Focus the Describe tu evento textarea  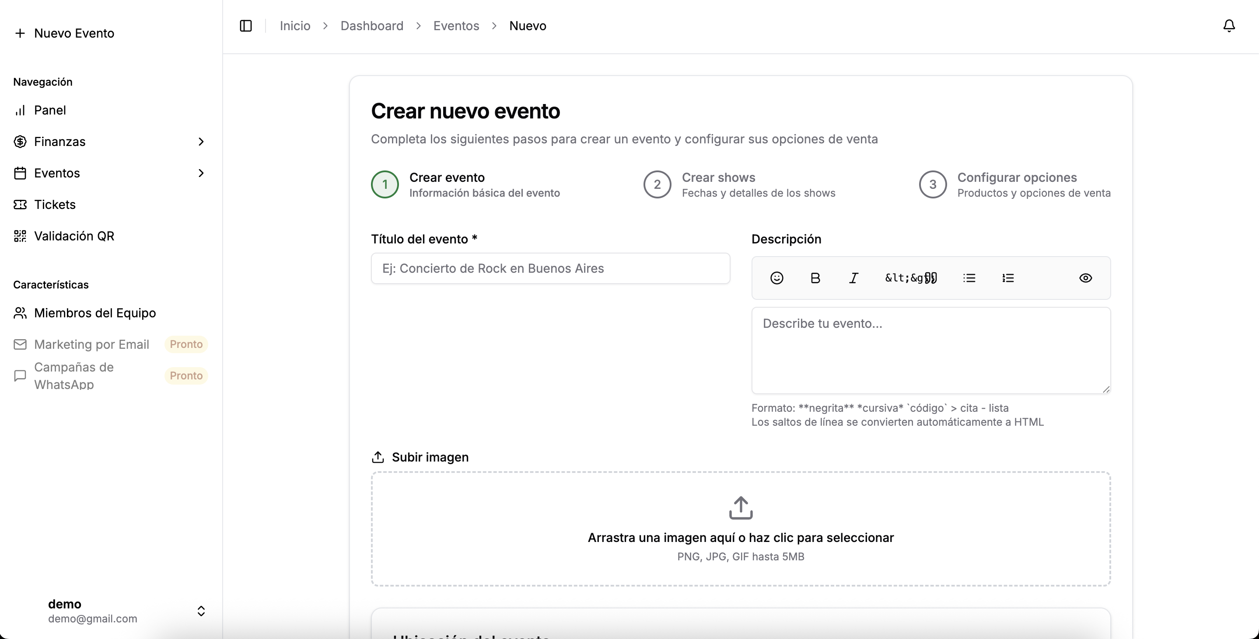[x=931, y=351]
